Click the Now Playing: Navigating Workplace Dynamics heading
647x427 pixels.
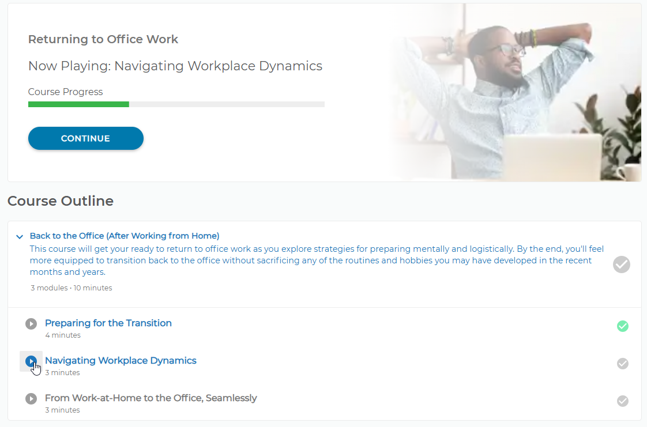point(175,66)
